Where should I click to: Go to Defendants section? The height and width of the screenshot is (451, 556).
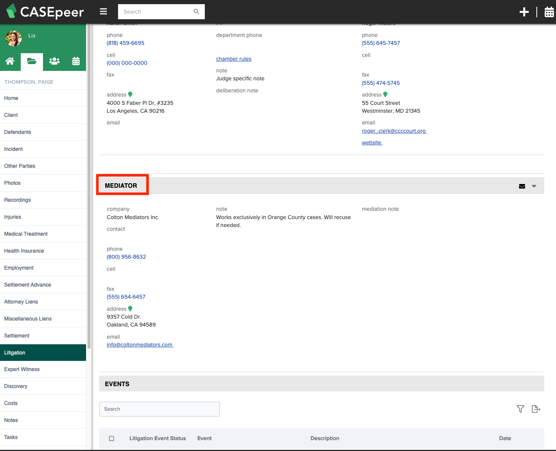[x=43, y=132]
